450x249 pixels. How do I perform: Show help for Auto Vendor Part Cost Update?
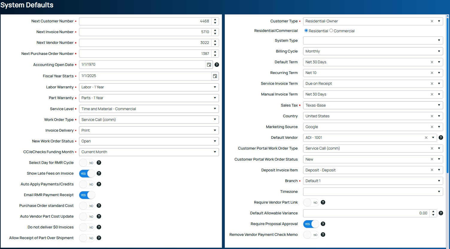(x=99, y=216)
